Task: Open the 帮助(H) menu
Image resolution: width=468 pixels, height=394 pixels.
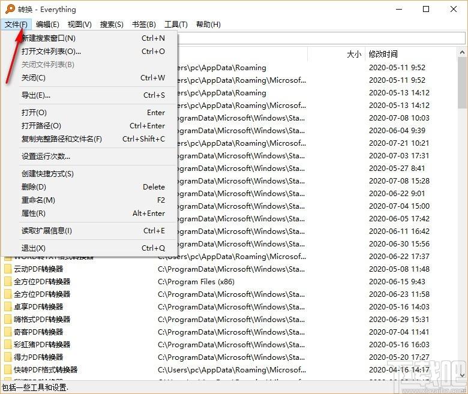Action: 208,25
